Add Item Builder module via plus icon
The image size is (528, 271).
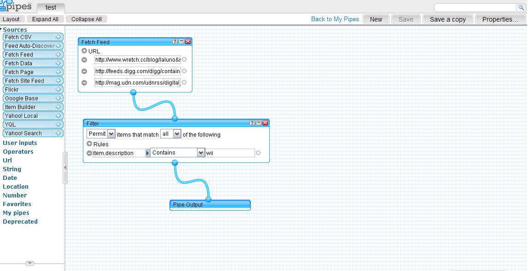pyautogui.click(x=58, y=107)
